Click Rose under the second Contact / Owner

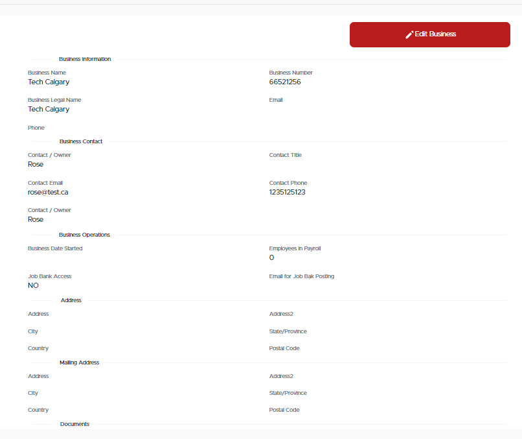(x=36, y=220)
